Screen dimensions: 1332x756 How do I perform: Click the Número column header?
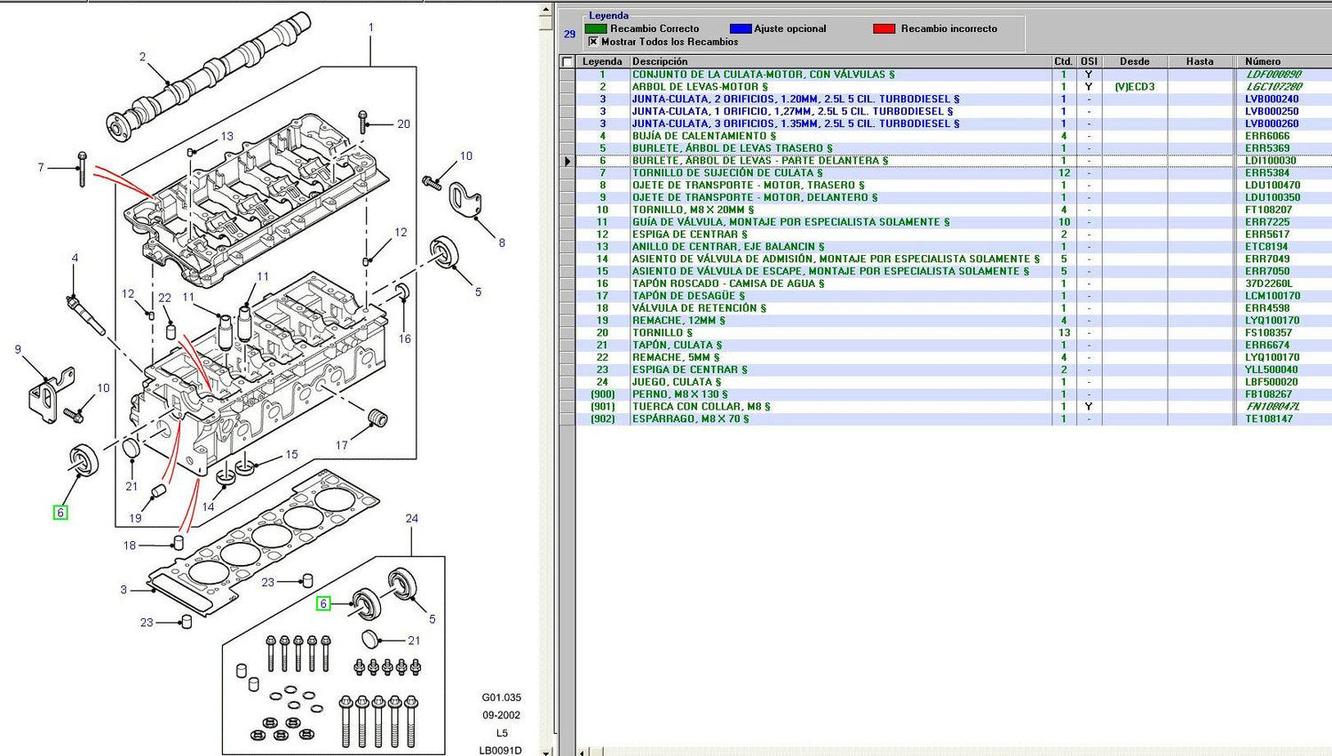point(1262,61)
